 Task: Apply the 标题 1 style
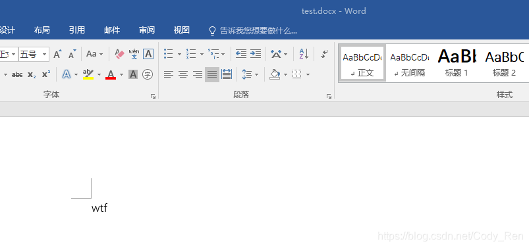[x=457, y=63]
